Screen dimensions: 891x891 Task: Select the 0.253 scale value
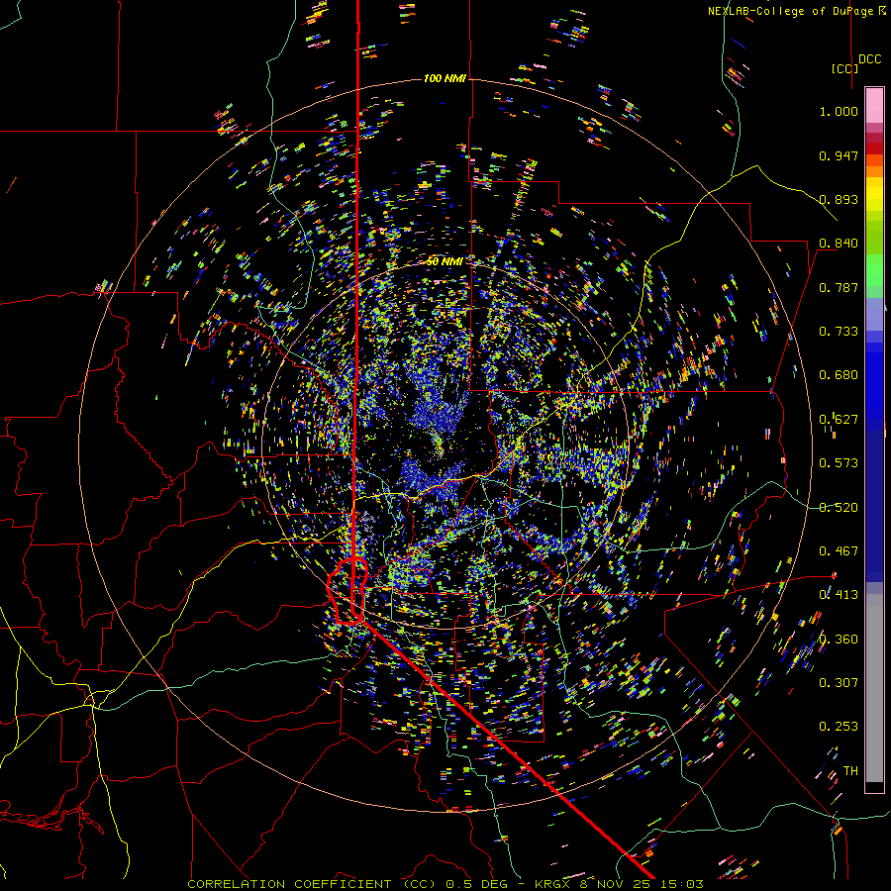click(x=839, y=727)
